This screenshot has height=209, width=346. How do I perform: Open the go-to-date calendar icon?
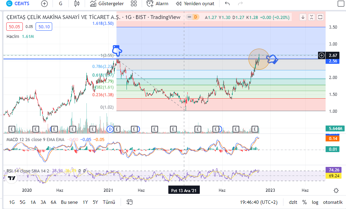tap(130, 202)
